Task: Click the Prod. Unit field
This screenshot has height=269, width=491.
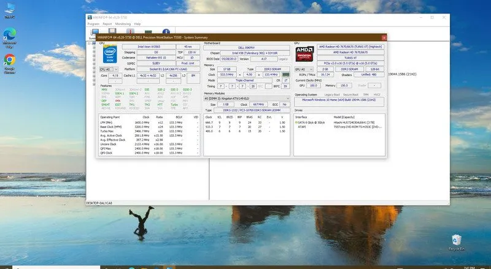Action: (x=188, y=64)
